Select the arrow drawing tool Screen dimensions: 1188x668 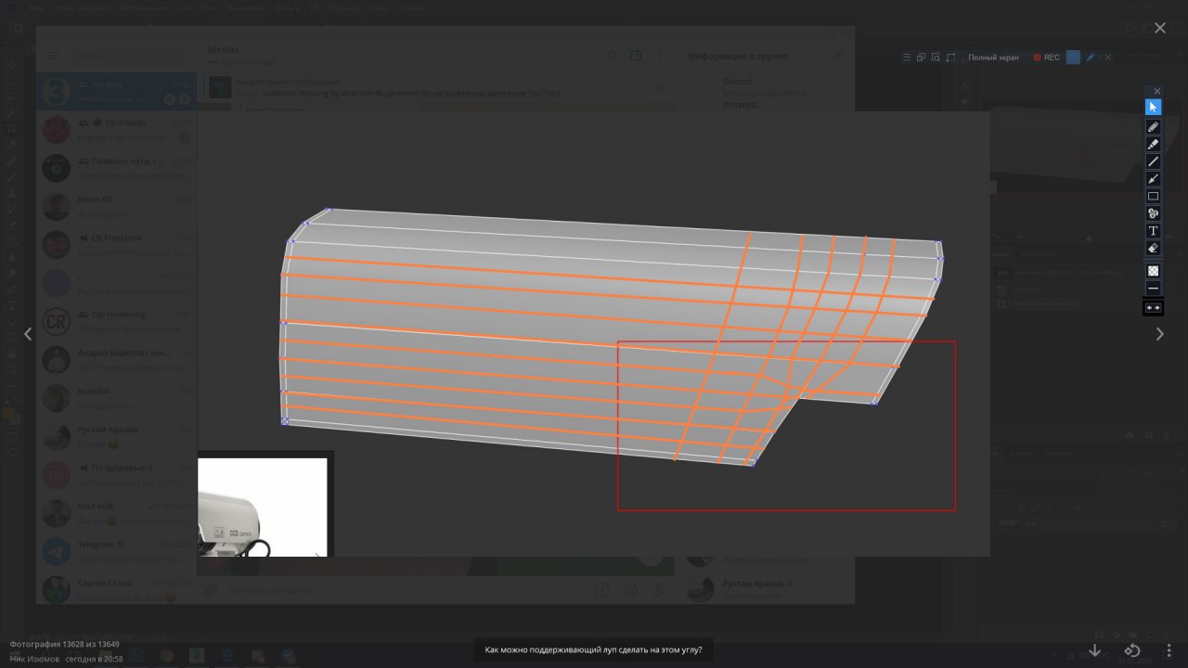tap(1153, 178)
